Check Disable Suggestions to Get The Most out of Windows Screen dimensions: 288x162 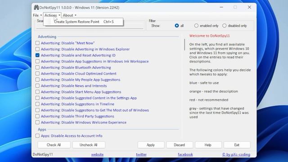(37, 110)
